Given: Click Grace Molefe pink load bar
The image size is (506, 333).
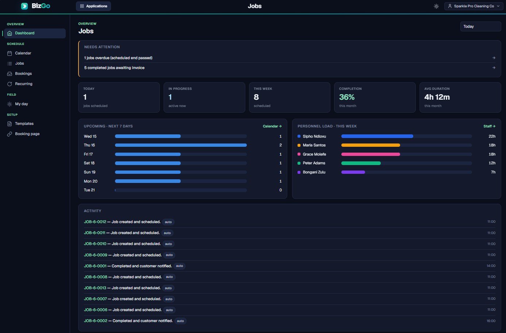Looking at the screenshot, I should pos(371,154).
